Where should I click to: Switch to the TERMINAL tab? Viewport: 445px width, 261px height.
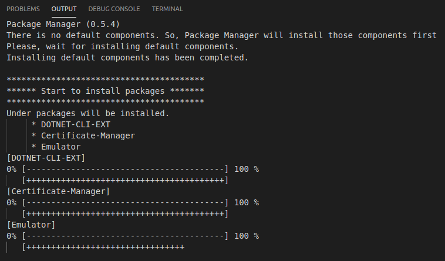(167, 9)
